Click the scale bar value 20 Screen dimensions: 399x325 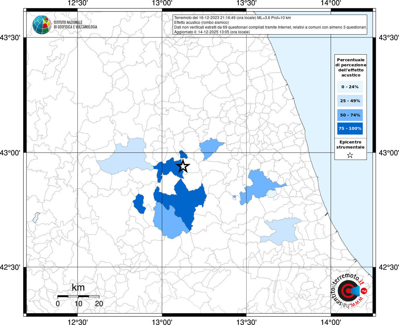(99, 304)
